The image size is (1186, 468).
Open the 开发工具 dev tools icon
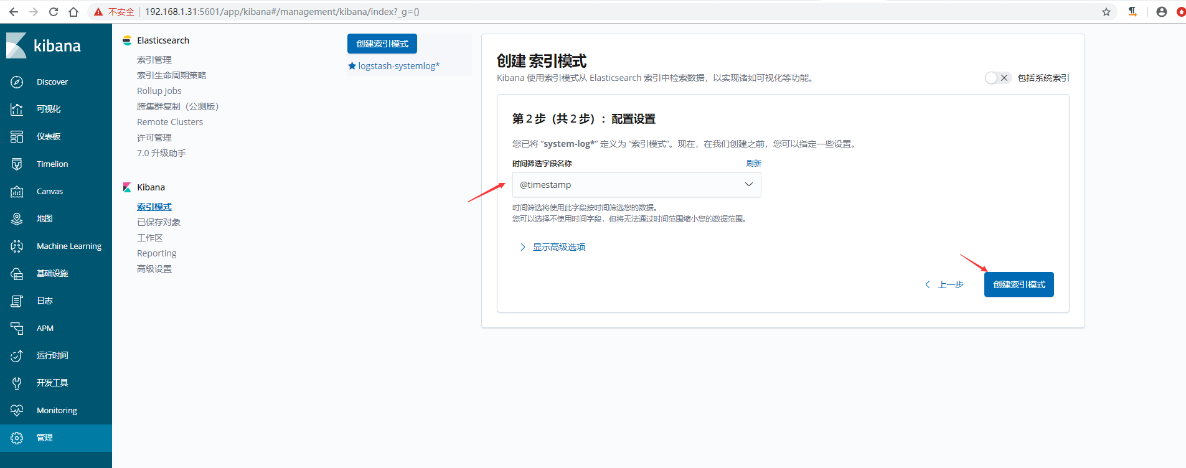(x=17, y=383)
